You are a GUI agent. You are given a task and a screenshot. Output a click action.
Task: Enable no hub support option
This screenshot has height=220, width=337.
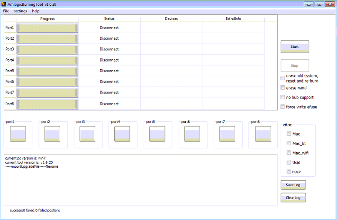tap(282, 97)
